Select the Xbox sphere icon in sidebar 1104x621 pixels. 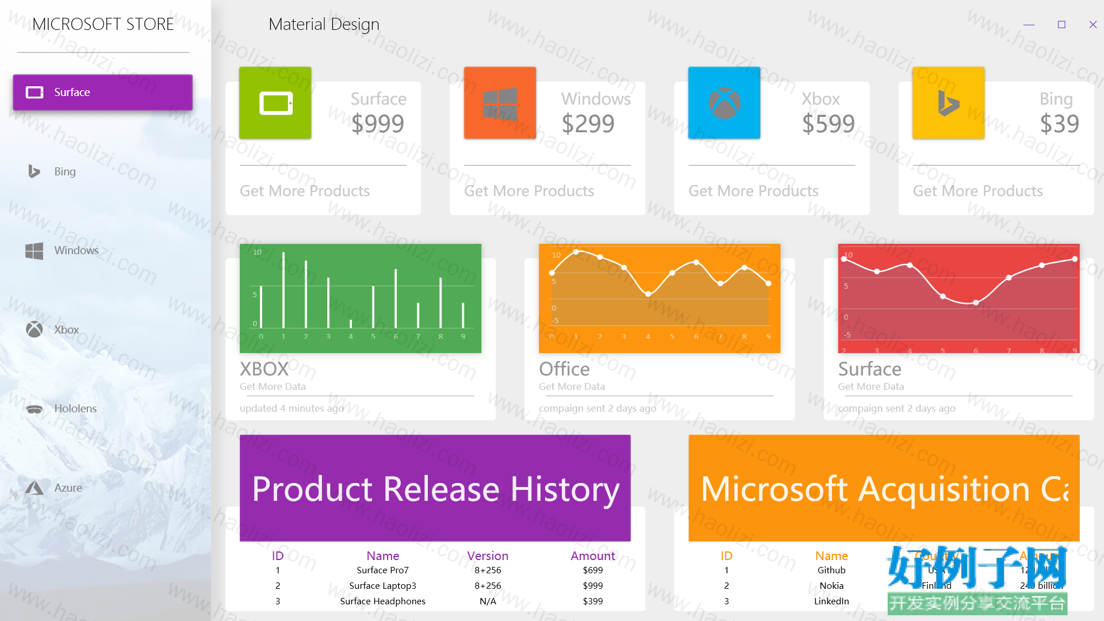(x=34, y=329)
